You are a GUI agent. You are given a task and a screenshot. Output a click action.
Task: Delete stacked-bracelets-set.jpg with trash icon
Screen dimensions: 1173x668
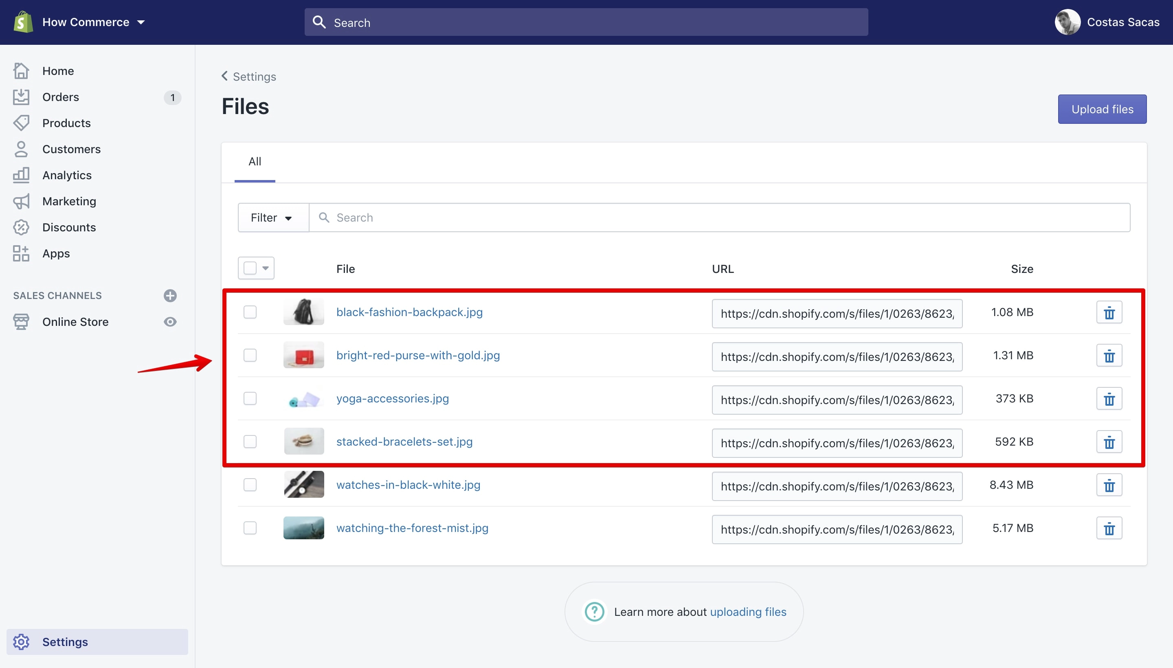click(x=1109, y=442)
